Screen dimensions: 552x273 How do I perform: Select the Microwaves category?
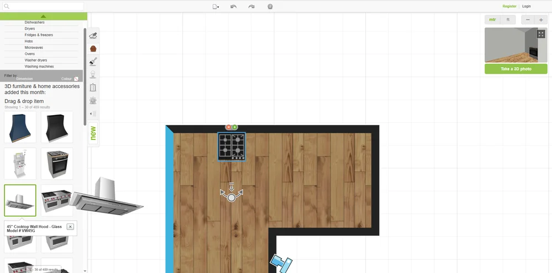(x=34, y=48)
